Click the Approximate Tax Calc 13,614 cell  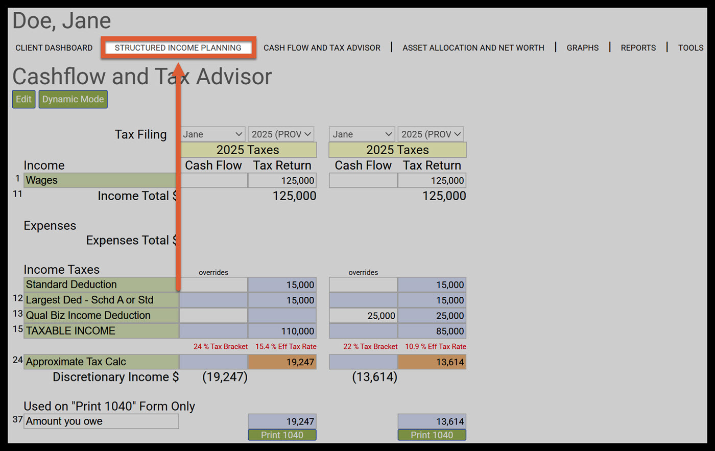tap(432, 362)
